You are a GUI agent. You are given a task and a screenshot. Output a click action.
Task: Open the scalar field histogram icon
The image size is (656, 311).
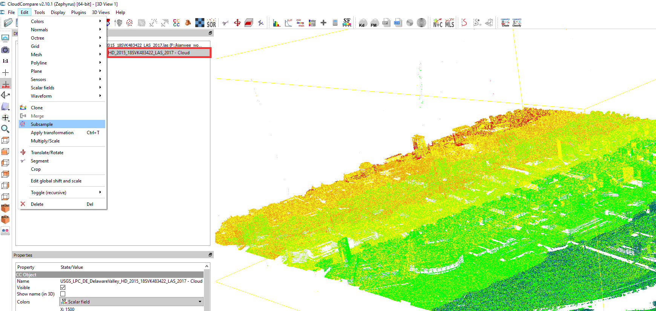[277, 23]
